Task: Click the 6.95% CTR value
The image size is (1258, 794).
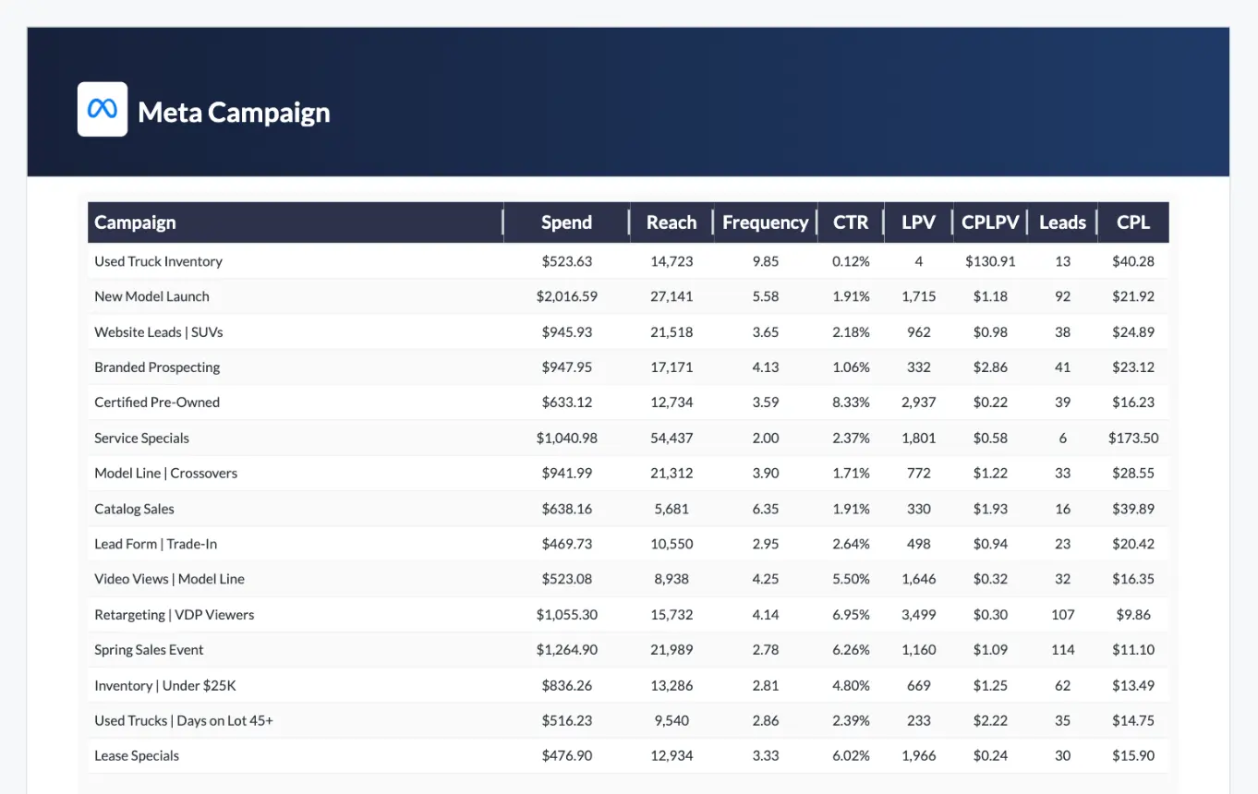Action: pos(851,615)
